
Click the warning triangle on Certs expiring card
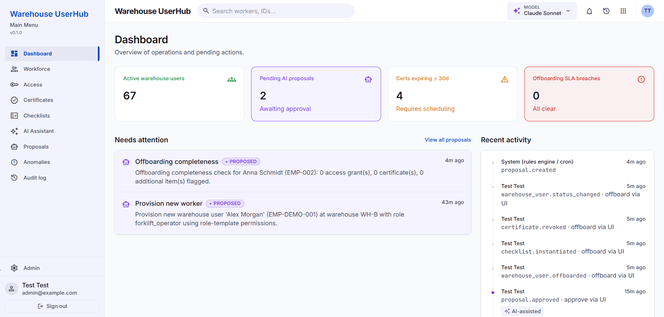click(x=505, y=80)
